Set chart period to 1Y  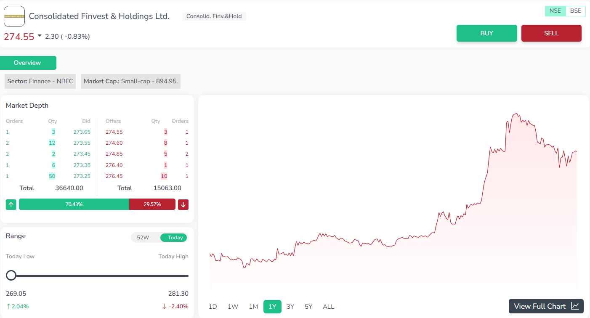(x=272, y=307)
